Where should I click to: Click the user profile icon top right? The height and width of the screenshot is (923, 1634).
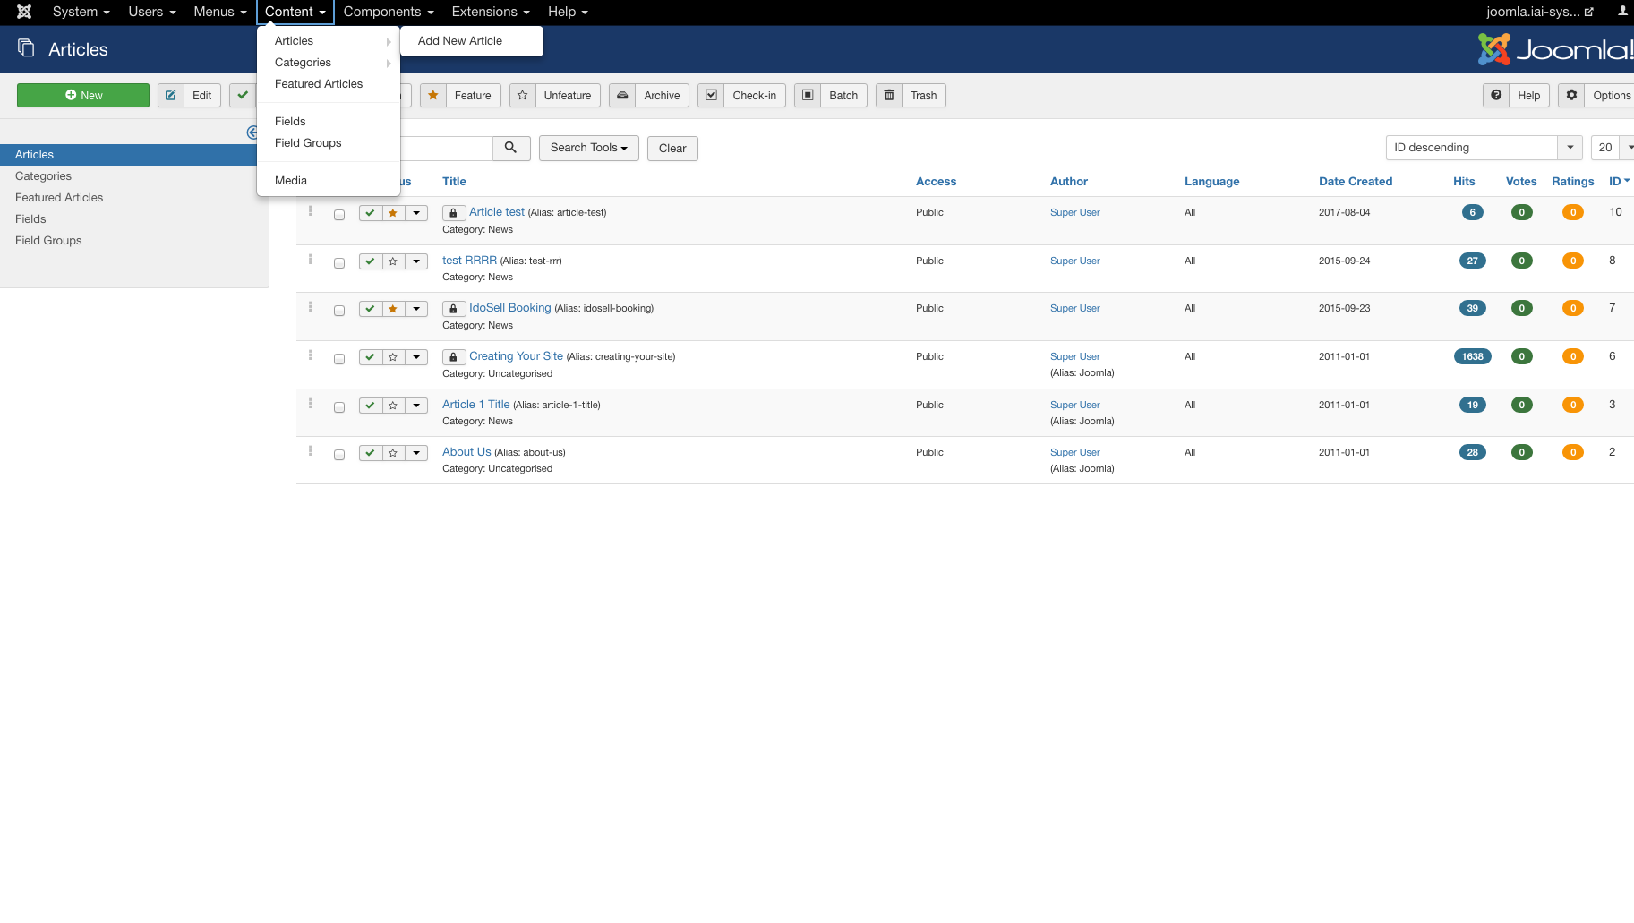point(1622,12)
